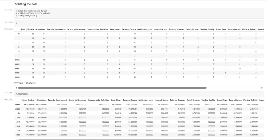The image size is (267, 140).
Task: Click the max Hours_Studied value 44.000000
Action: 30,135
